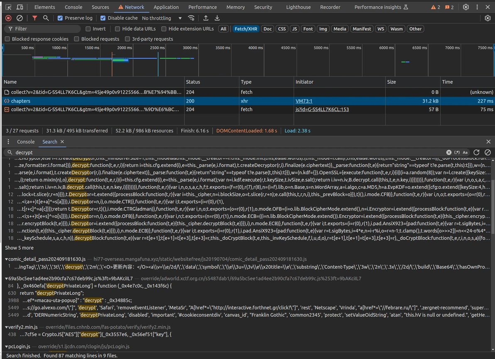Open initiator link VM73:1

click(304, 101)
